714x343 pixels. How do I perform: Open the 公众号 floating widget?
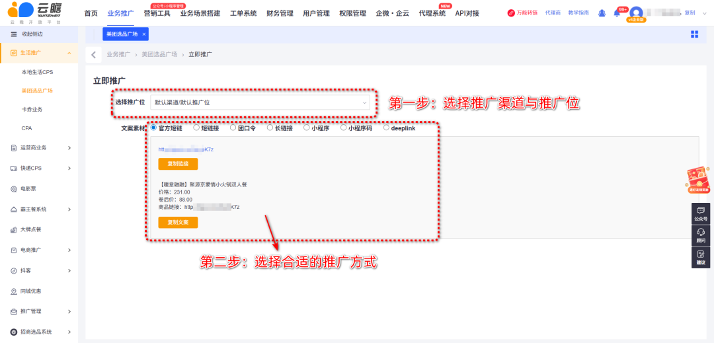[x=700, y=213]
